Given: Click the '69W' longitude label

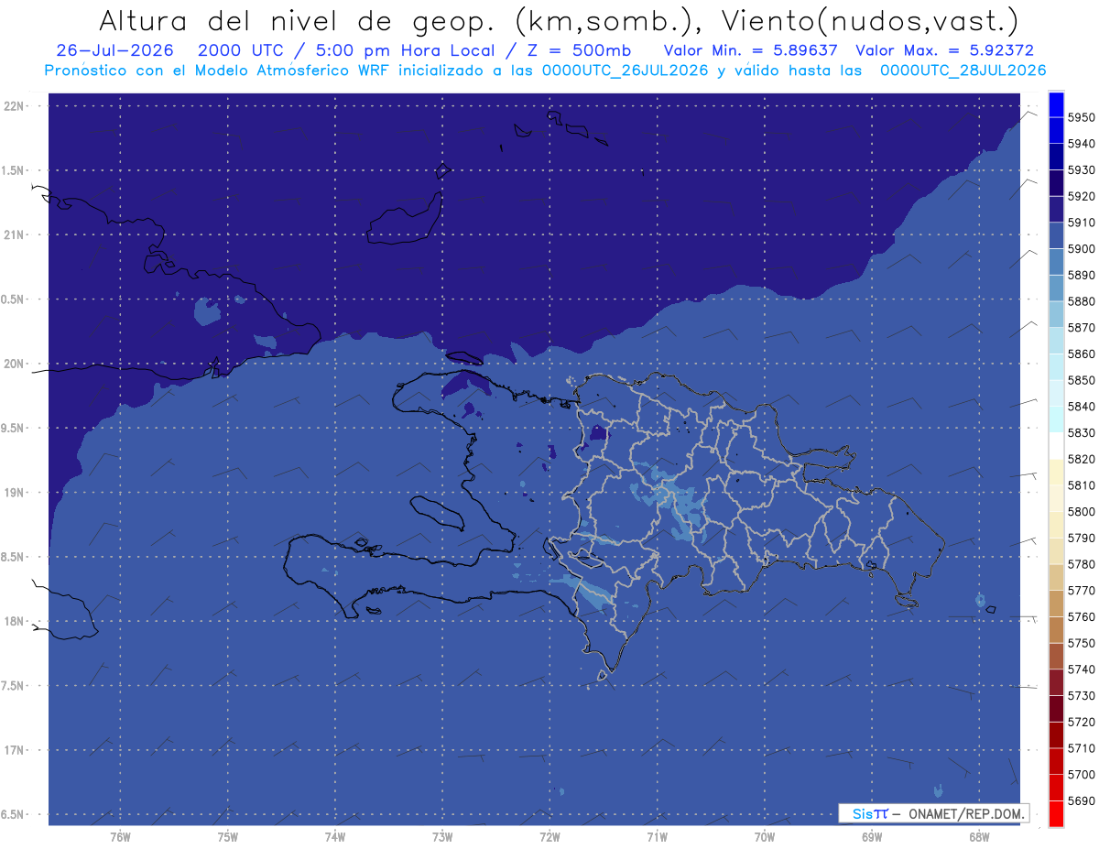Looking at the screenshot, I should pos(872,836).
